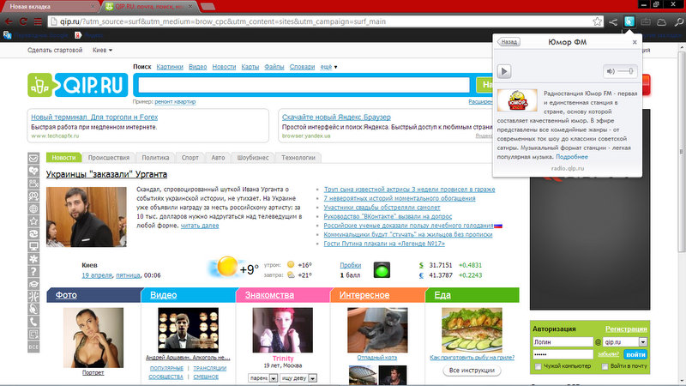Switch to the Политика tab
The width and height of the screenshot is (686, 386).
(155, 158)
